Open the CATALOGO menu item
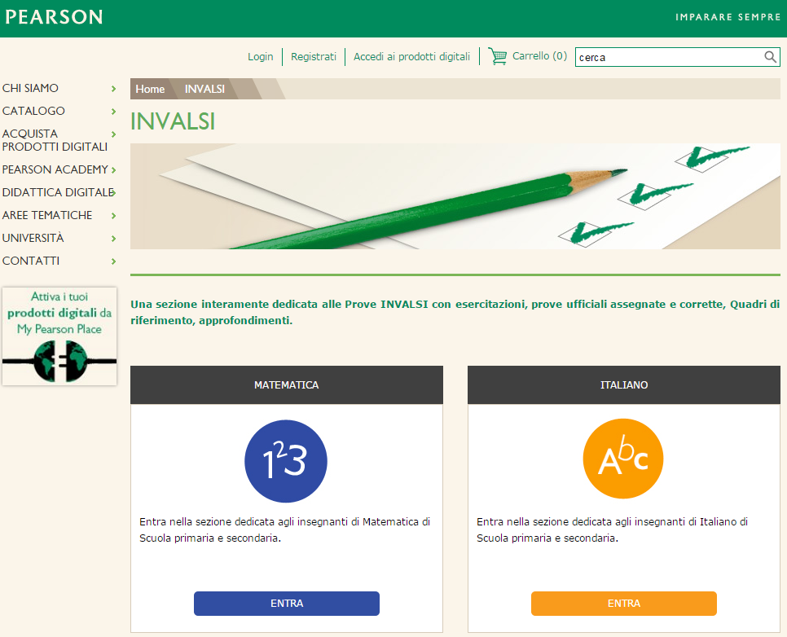This screenshot has height=637, width=787. pos(33,111)
